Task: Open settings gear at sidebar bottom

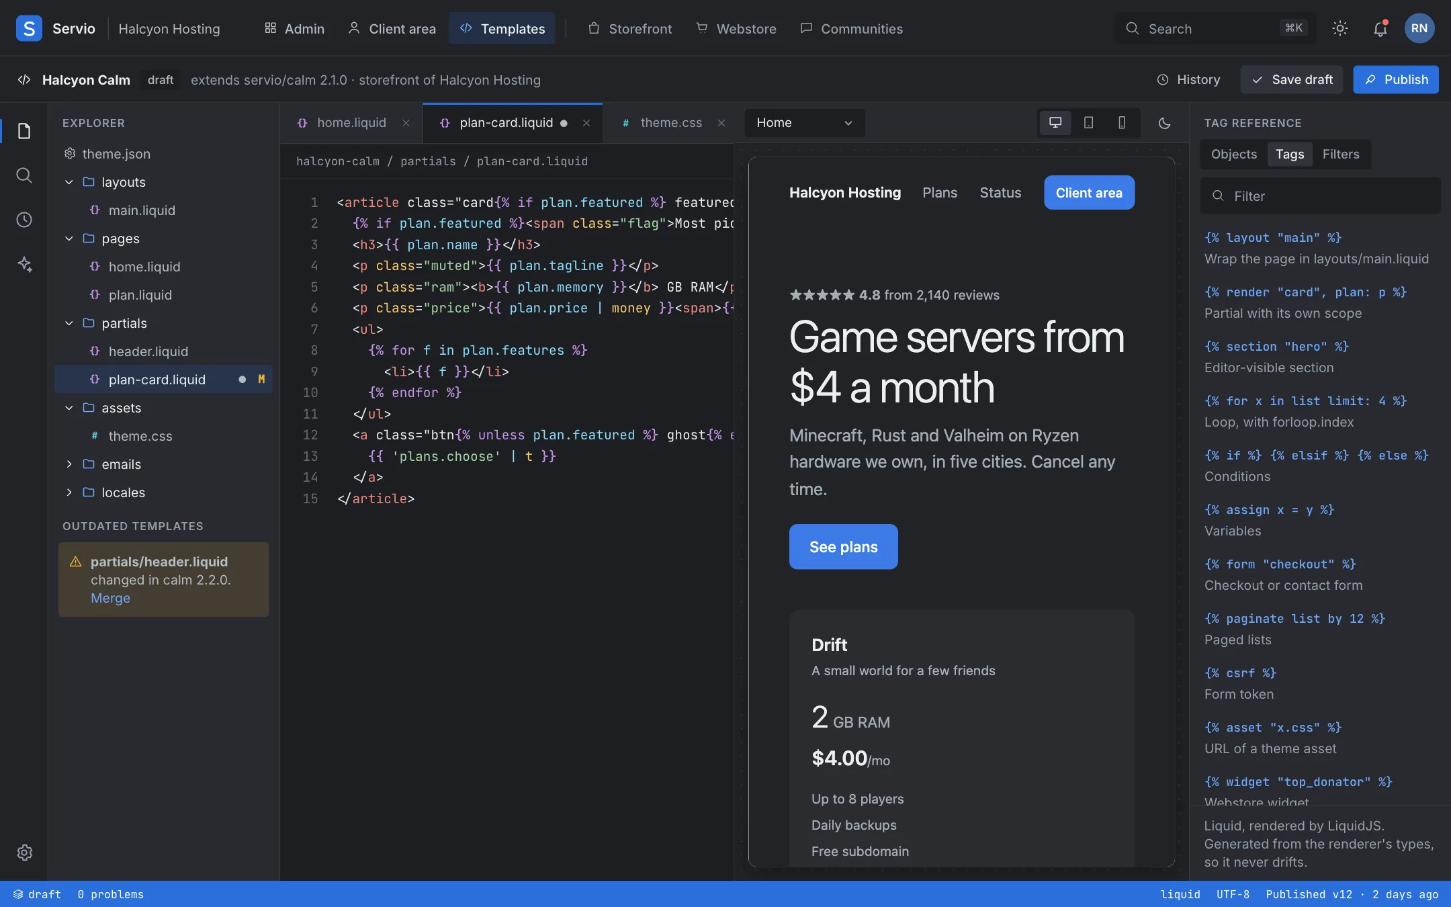Action: pos(24,852)
